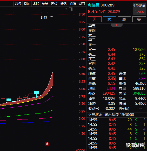Click the 买一 bid price 8.45

[x=111, y=50]
